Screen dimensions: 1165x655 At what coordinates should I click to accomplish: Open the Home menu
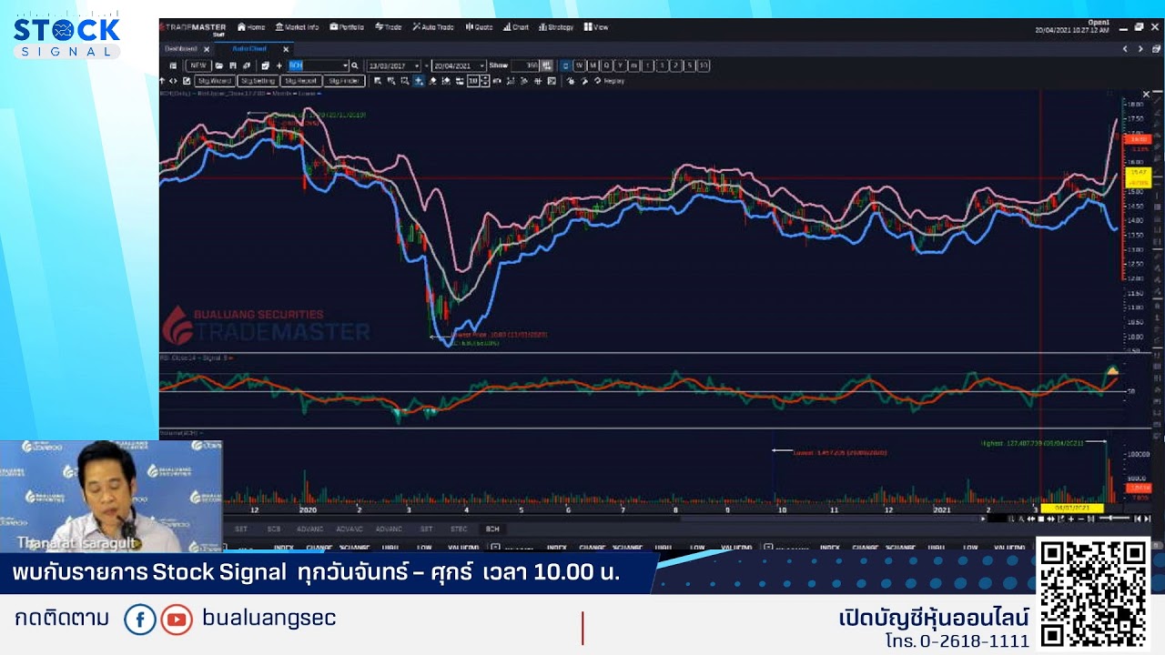point(252,27)
